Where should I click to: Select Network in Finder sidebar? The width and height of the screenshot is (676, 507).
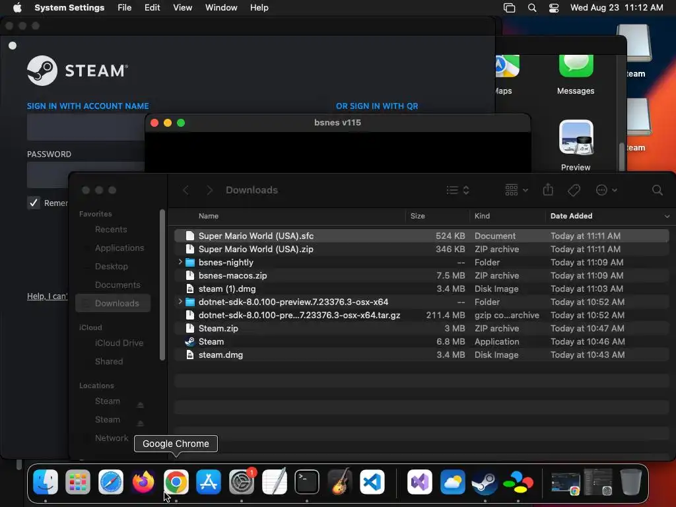coord(112,438)
